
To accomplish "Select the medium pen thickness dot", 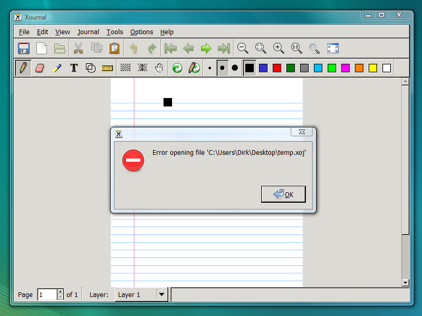I will 222,68.
